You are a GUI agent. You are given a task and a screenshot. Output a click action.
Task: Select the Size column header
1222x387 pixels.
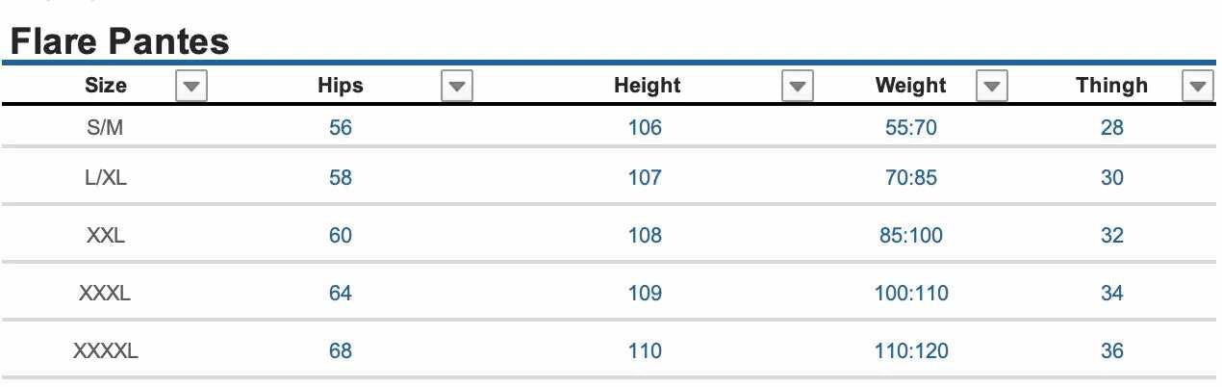coord(106,86)
